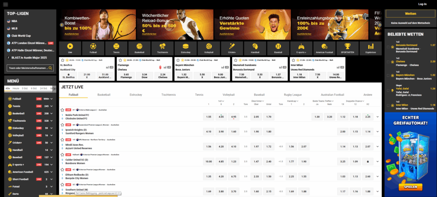This screenshot has width=437, height=197.
Task: Tick the Inter Milan 1.18 bet checkbox
Action: pos(388,105)
